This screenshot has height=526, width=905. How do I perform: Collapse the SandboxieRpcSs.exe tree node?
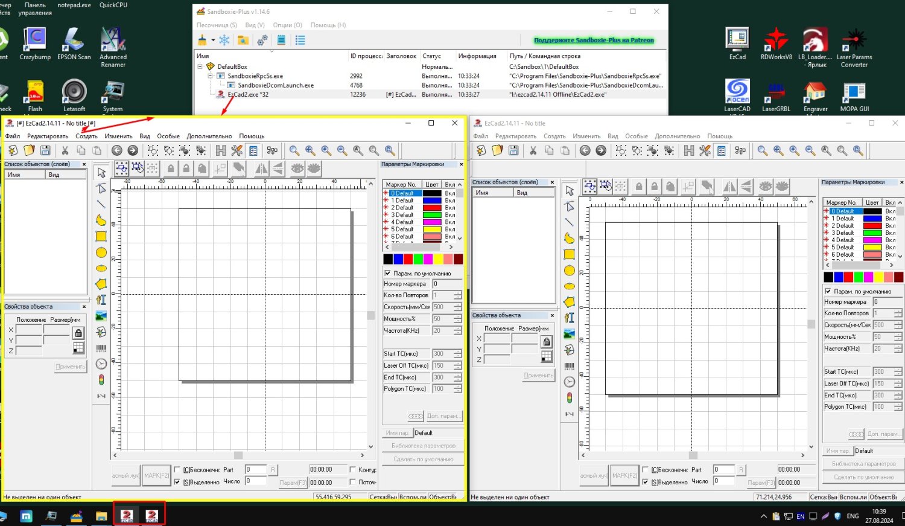tap(211, 76)
